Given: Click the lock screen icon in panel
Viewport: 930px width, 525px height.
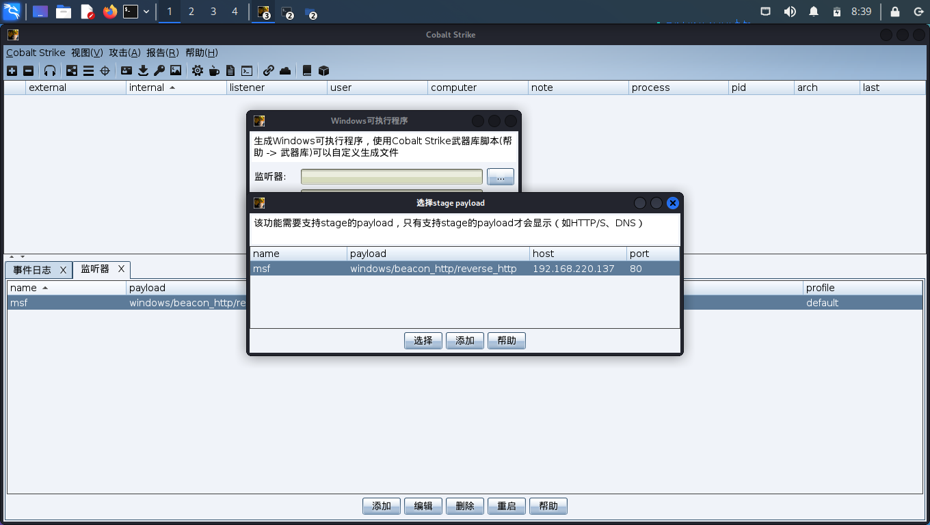Looking at the screenshot, I should coord(895,12).
